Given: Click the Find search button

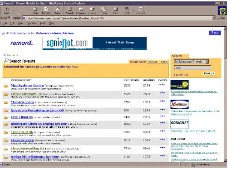Looking at the screenshot, I should click(209, 74).
